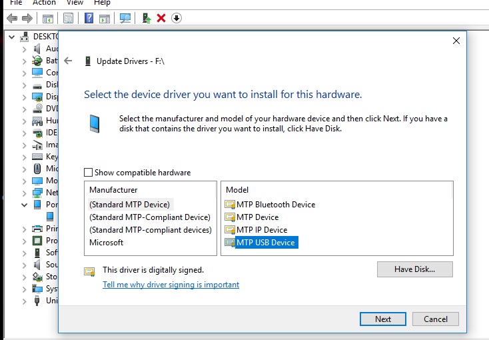This screenshot has width=489, height=340.
Task: Click Disable device down-arrow toolbar icon
Action: 177,18
